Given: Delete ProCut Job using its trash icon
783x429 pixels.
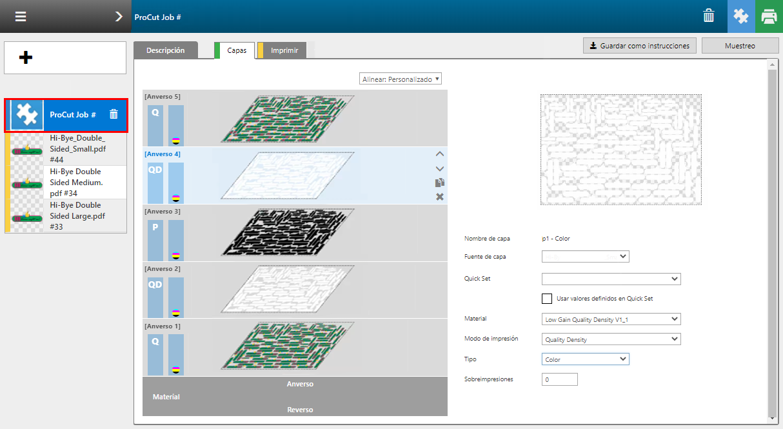Looking at the screenshot, I should click(x=114, y=115).
